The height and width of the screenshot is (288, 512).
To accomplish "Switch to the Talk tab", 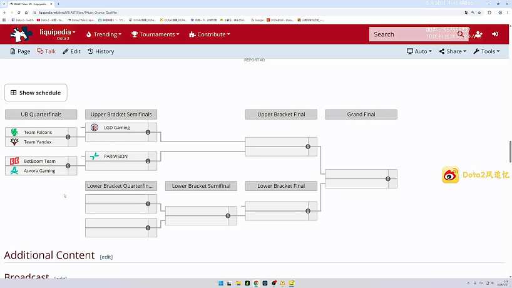I will tap(46, 51).
